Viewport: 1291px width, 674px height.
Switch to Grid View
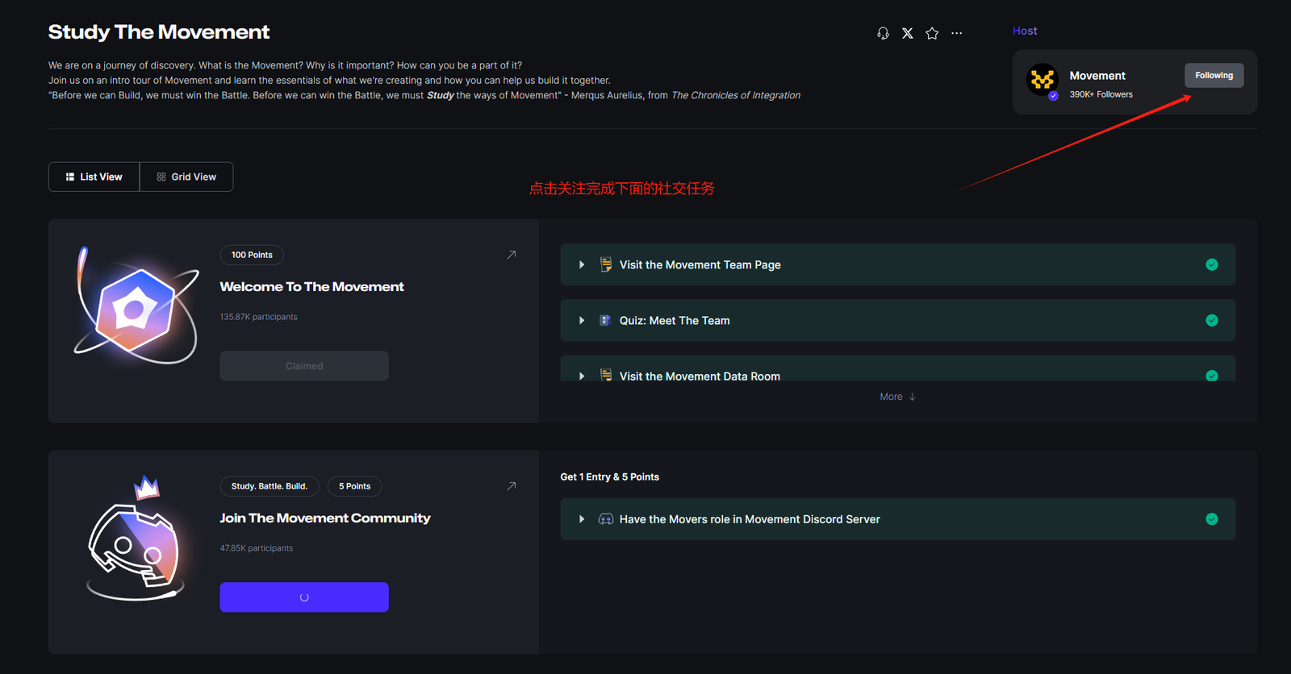186,177
